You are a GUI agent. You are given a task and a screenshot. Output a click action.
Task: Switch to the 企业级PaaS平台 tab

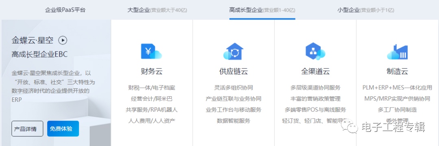pos(65,10)
